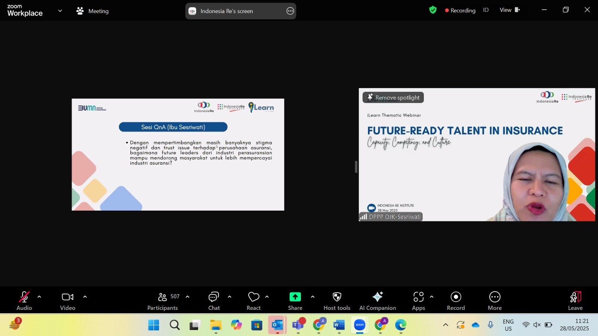This screenshot has width=598, height=336.
Task: Leave the meeting
Action: [576, 301]
